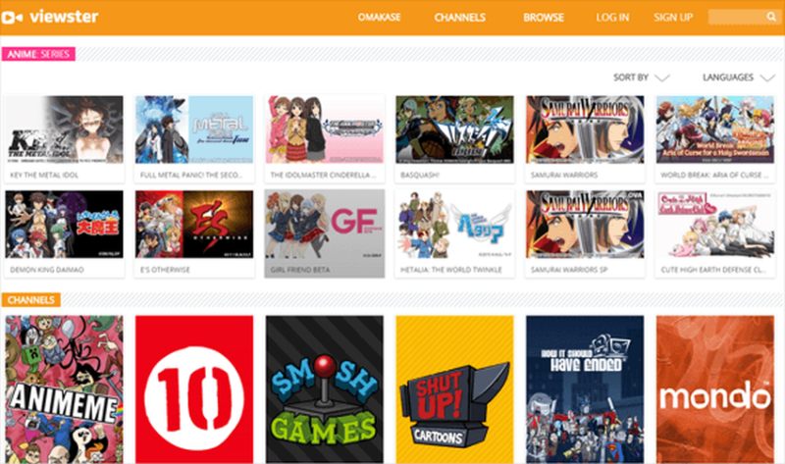Open the Mondo channel tile
Viewport: 785px width, 464px height.
pyautogui.click(x=715, y=388)
